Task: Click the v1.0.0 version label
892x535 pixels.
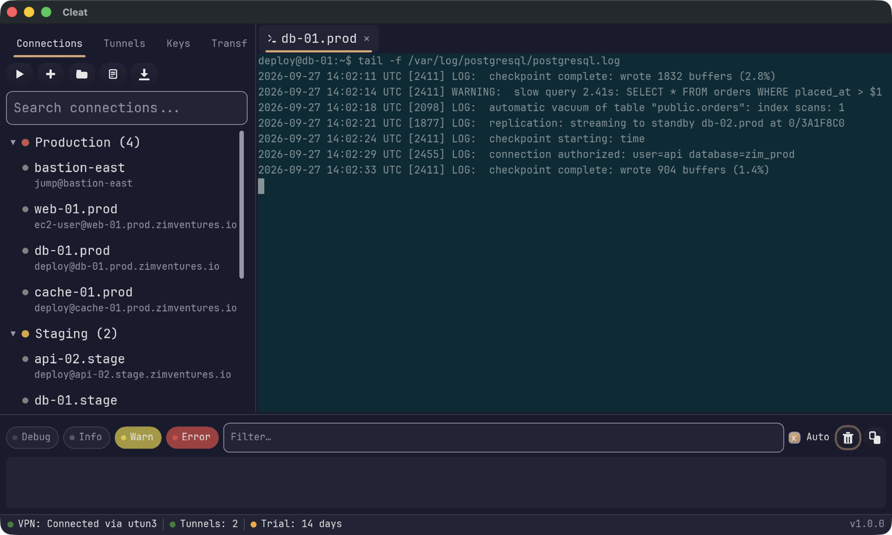Action: click(867, 524)
